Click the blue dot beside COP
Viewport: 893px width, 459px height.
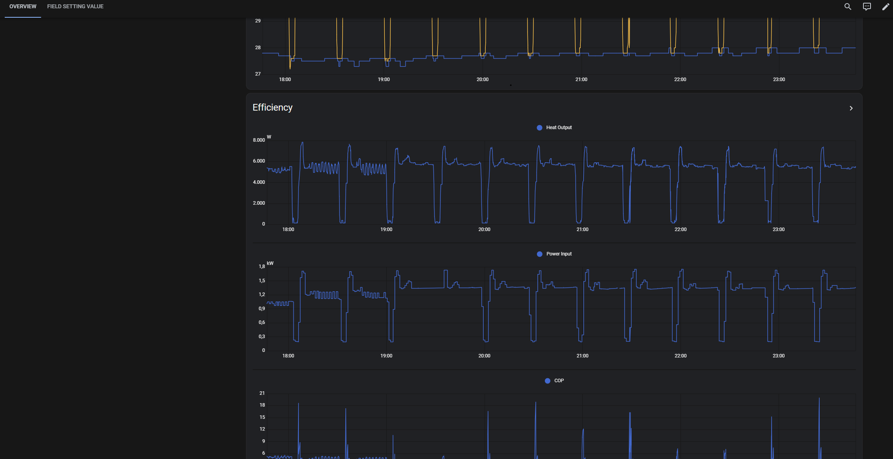547,381
